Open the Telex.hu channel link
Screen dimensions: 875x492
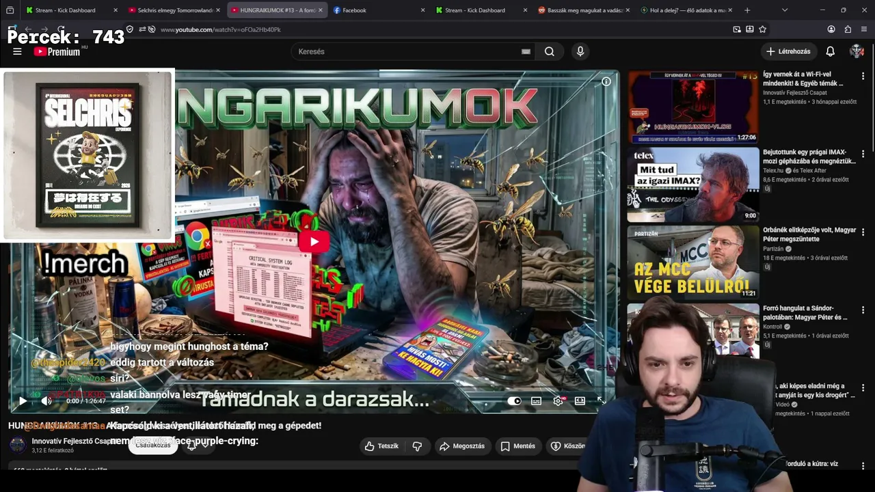point(773,170)
